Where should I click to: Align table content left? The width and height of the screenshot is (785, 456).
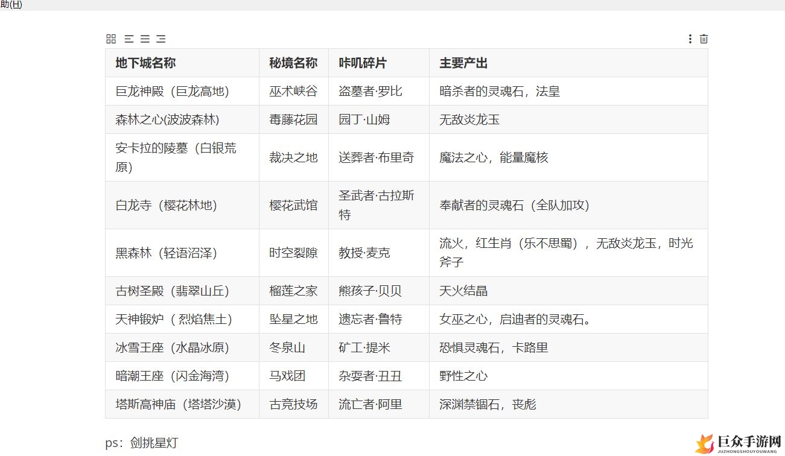[129, 39]
